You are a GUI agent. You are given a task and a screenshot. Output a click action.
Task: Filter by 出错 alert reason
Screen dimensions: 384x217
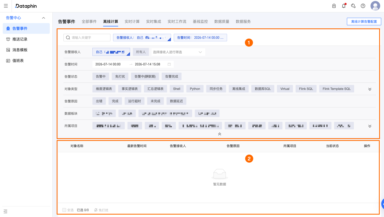(99, 101)
